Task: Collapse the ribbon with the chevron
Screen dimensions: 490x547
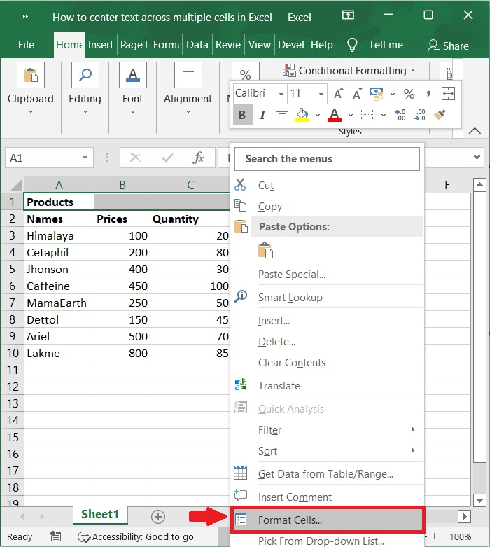Action: tap(475, 131)
